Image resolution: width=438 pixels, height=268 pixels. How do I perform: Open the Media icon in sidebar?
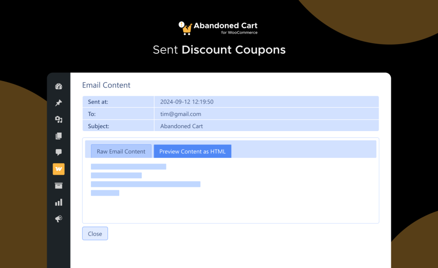[58, 119]
